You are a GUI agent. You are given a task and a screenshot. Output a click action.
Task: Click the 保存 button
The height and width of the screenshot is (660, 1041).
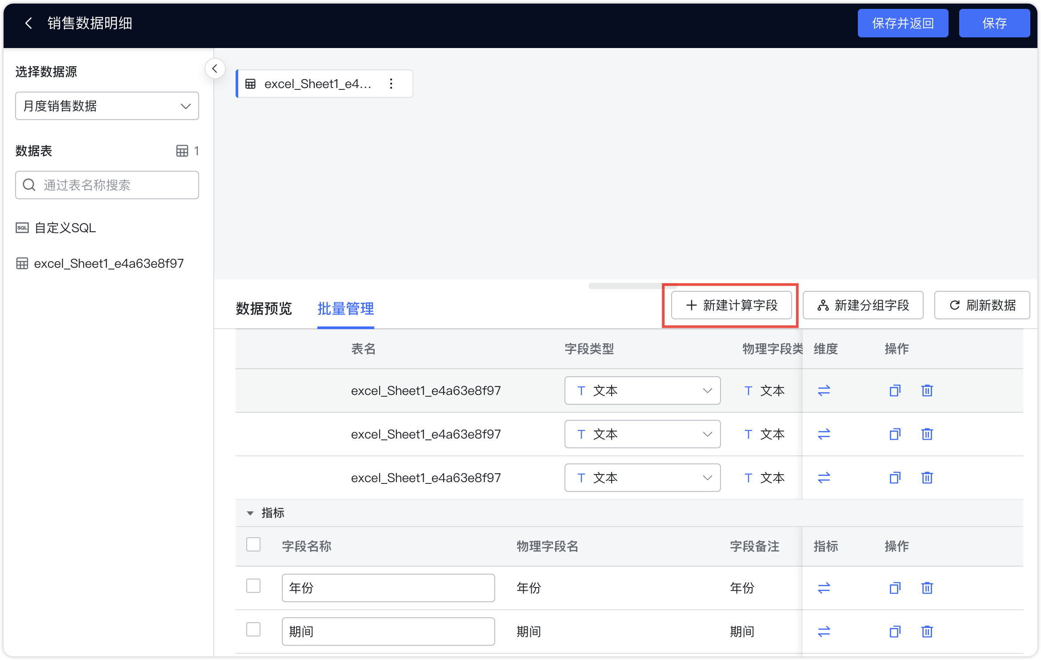994,23
